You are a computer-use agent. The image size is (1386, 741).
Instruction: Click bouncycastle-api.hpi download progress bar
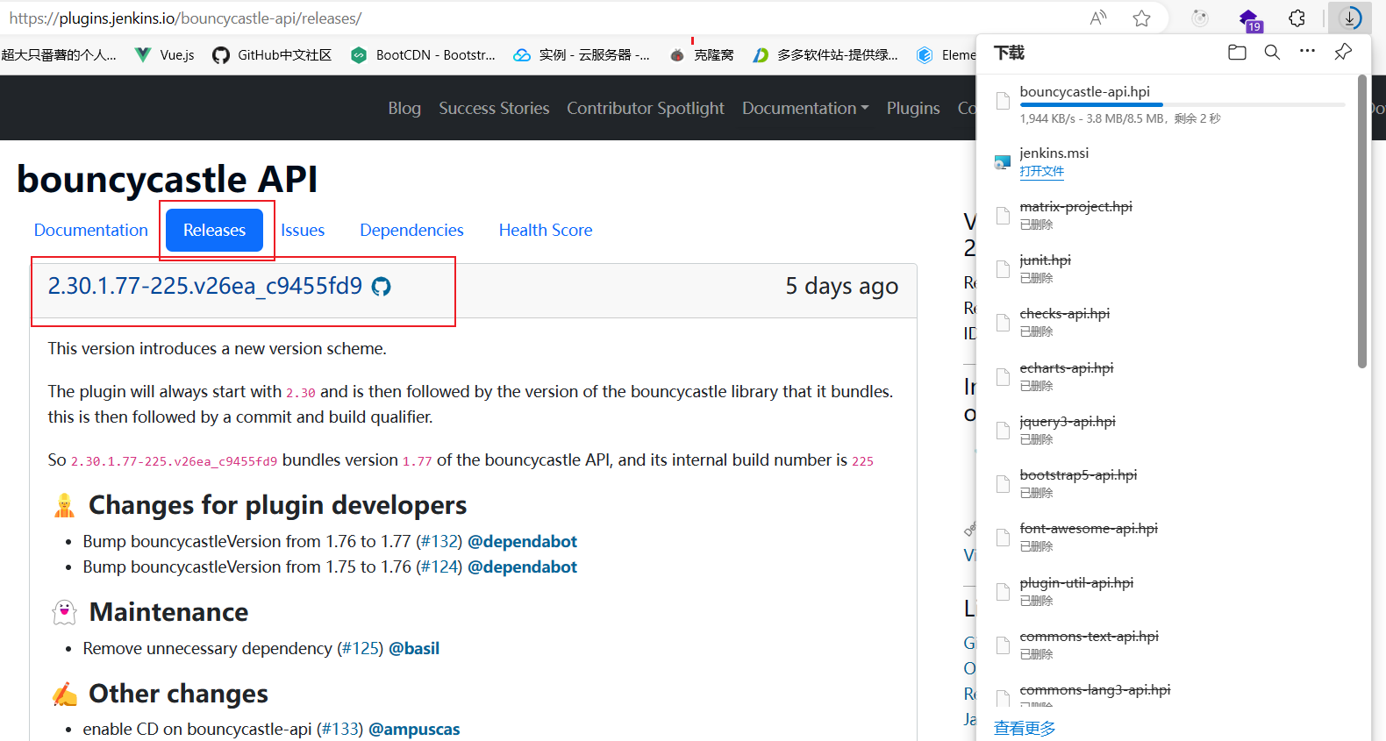1182,105
